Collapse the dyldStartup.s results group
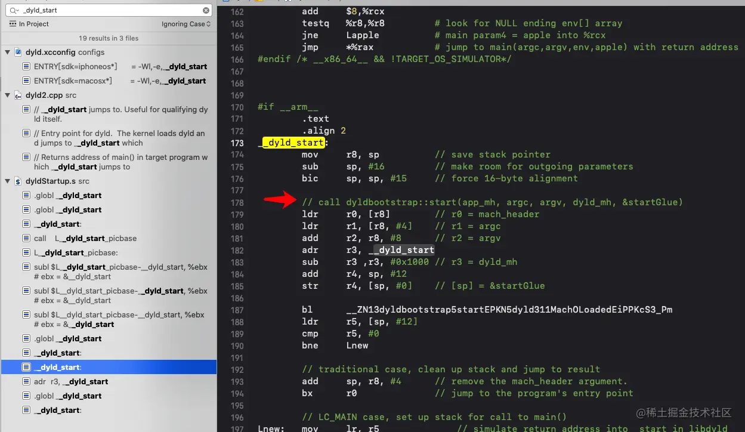 [x=8, y=181]
